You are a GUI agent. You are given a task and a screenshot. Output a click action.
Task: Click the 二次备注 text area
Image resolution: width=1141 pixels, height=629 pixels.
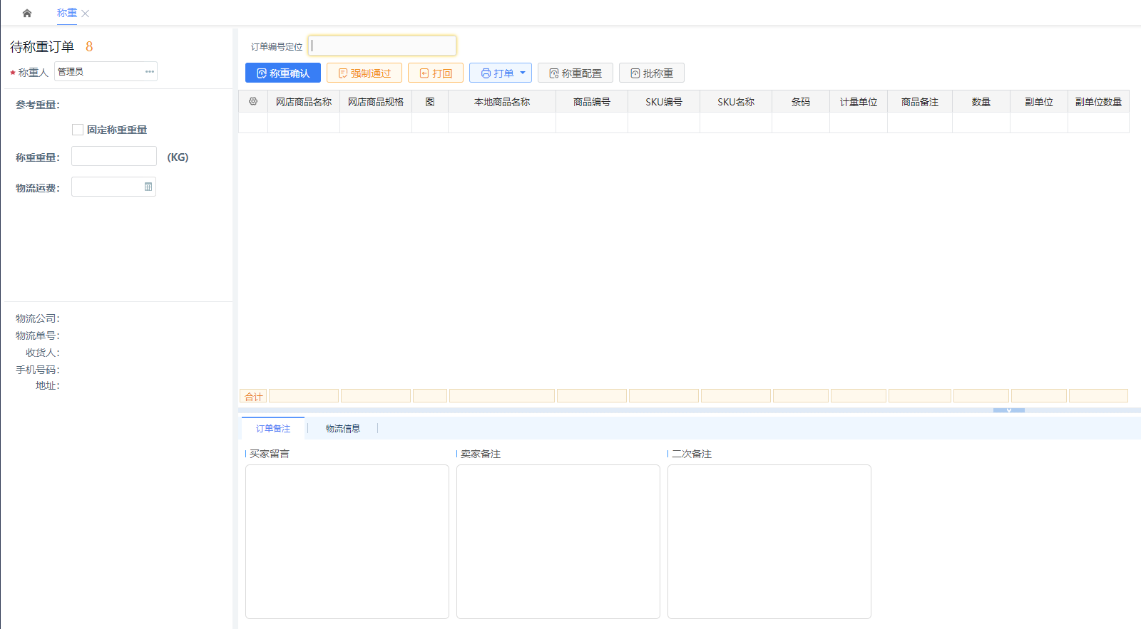(x=769, y=541)
